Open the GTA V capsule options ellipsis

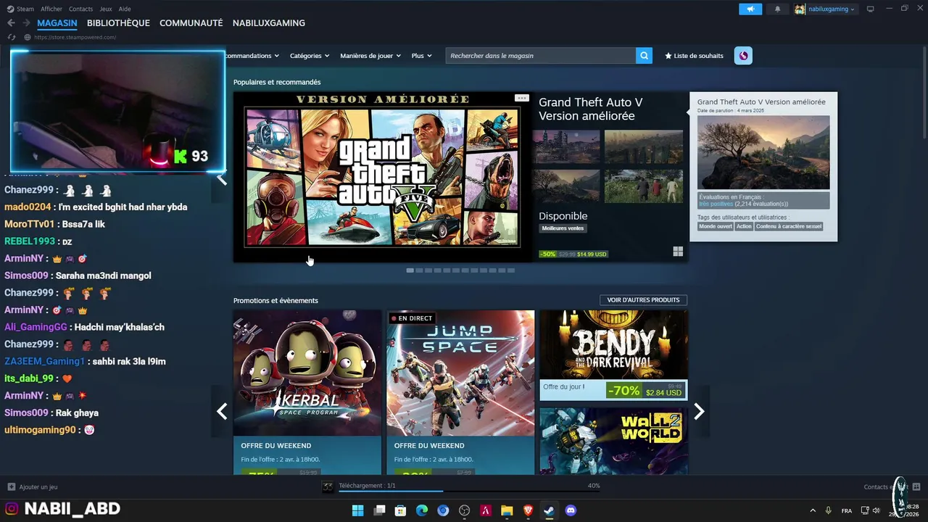521,98
